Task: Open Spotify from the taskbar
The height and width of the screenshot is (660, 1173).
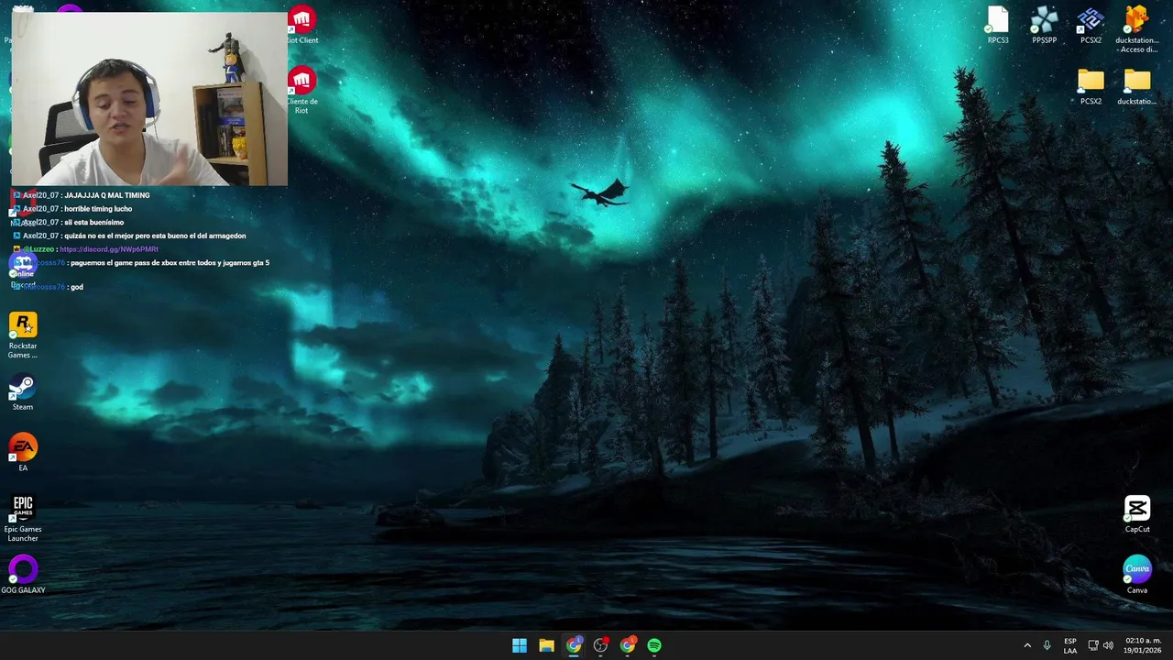Action: pos(654,645)
